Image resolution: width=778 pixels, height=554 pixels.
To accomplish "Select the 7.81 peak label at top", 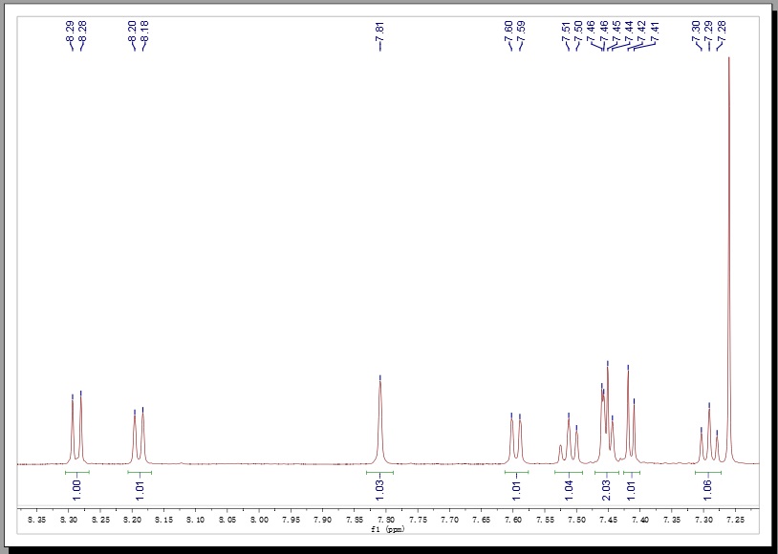I will [x=380, y=31].
